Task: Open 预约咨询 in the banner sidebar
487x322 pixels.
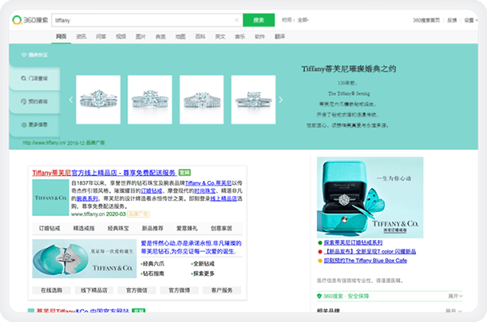Action: pyautogui.click(x=34, y=101)
